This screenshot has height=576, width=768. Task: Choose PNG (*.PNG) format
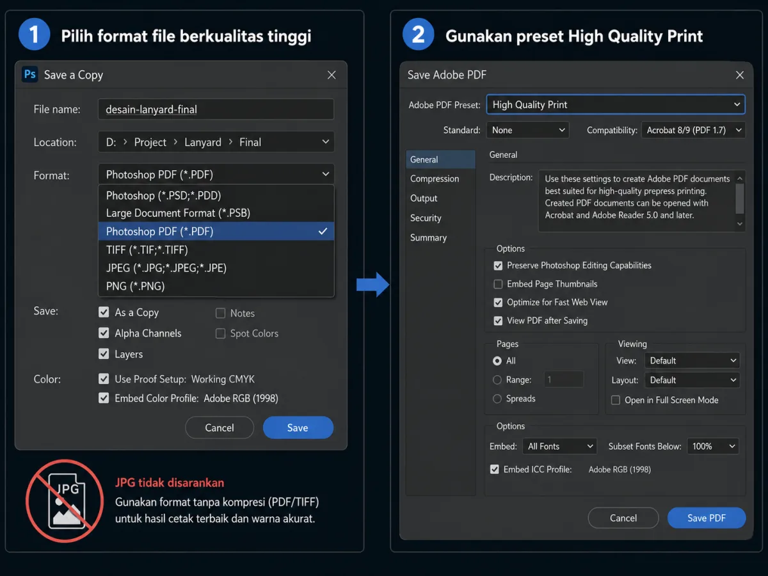click(x=216, y=286)
